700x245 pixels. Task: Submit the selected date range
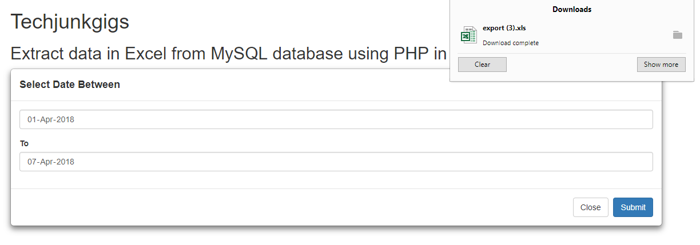[x=633, y=207]
